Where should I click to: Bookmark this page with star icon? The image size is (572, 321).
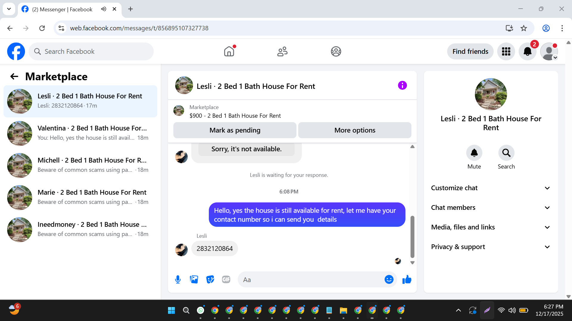pyautogui.click(x=523, y=28)
